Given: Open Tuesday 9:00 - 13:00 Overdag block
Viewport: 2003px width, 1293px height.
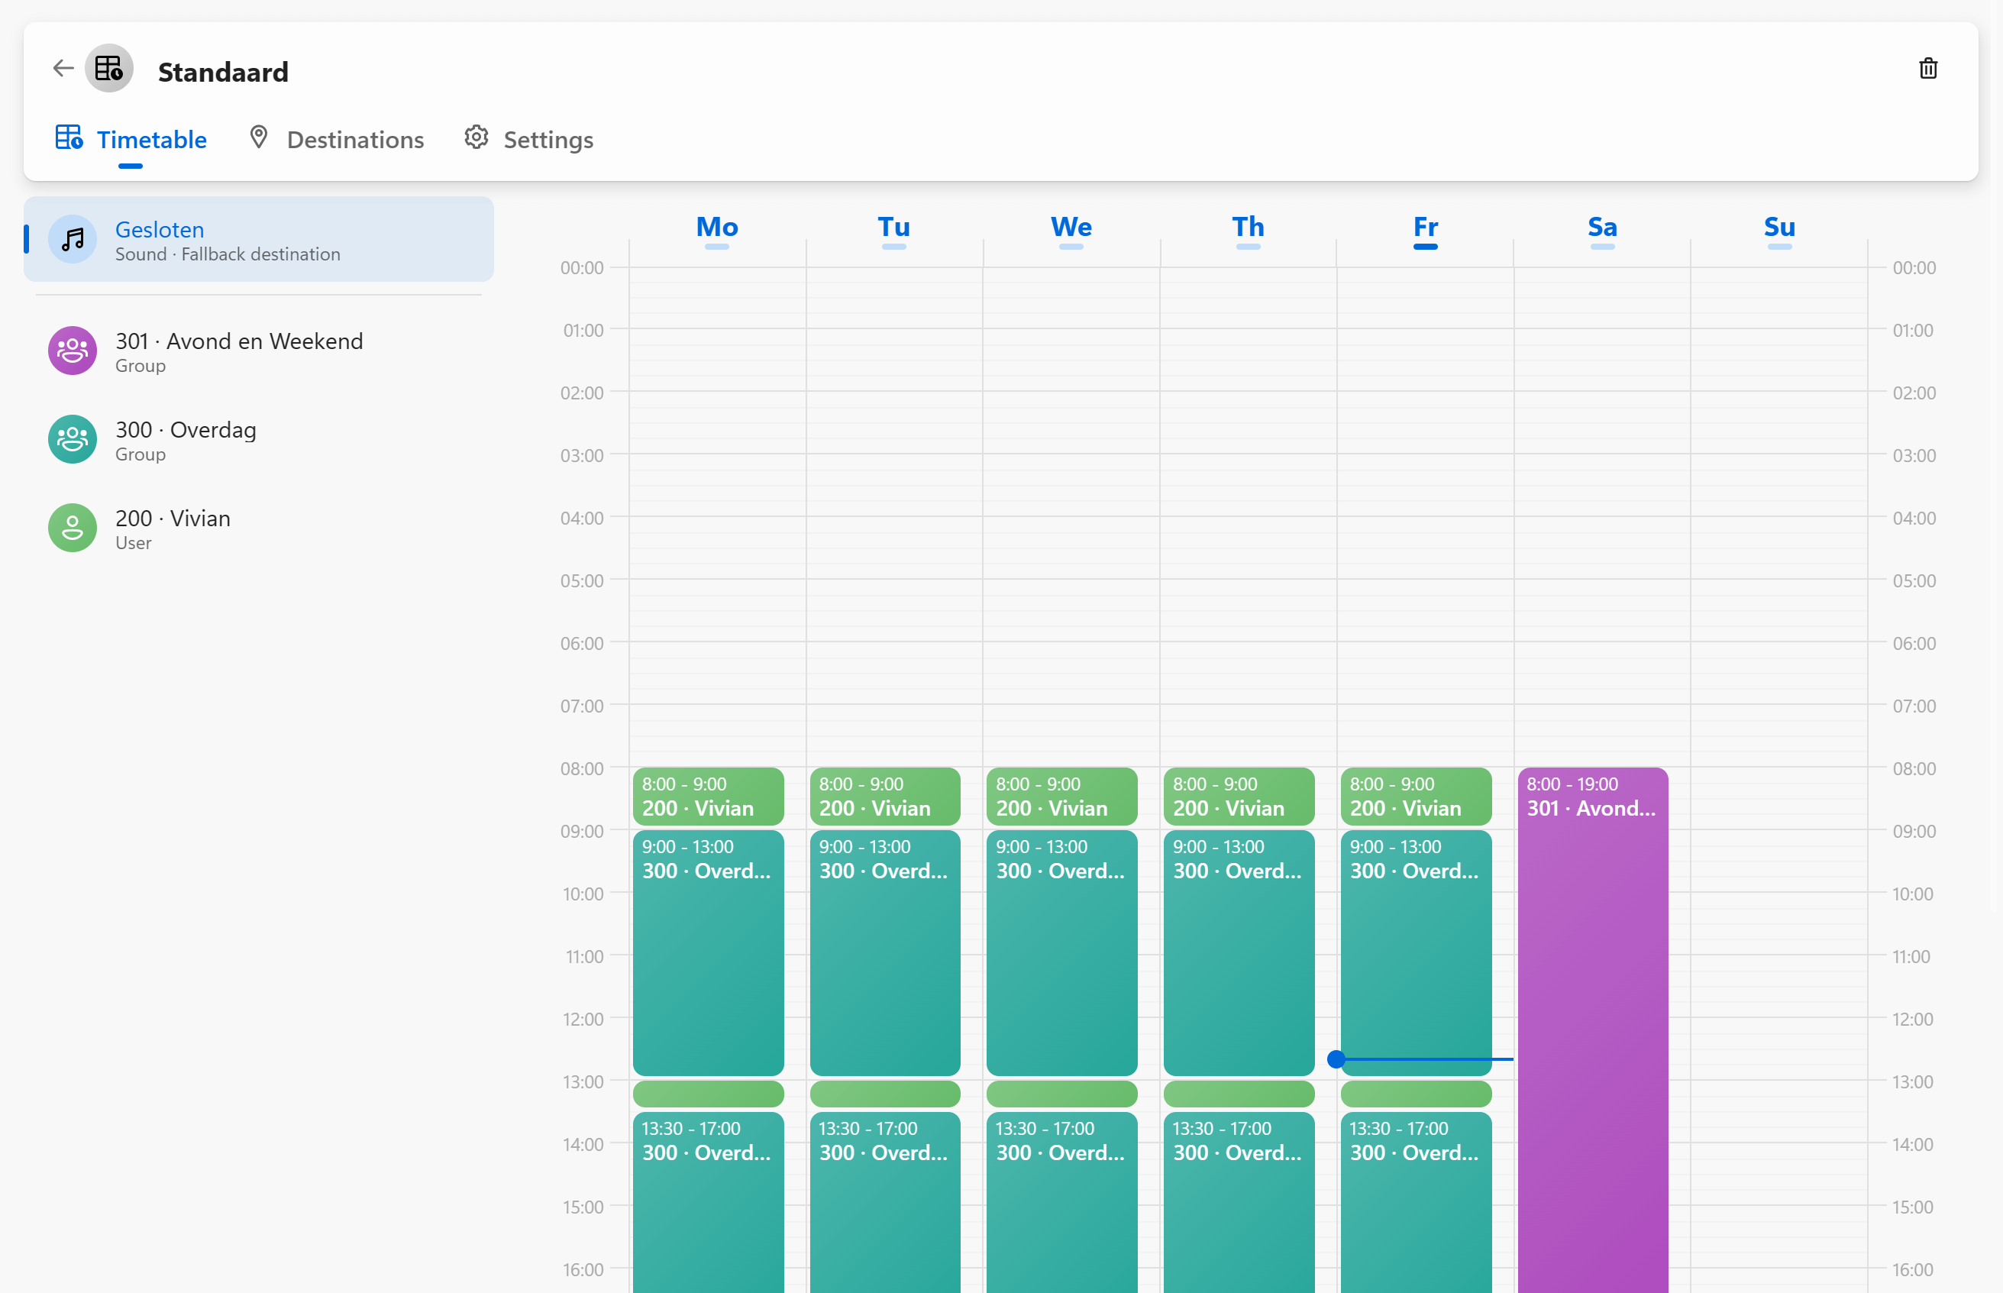Looking at the screenshot, I should click(885, 953).
